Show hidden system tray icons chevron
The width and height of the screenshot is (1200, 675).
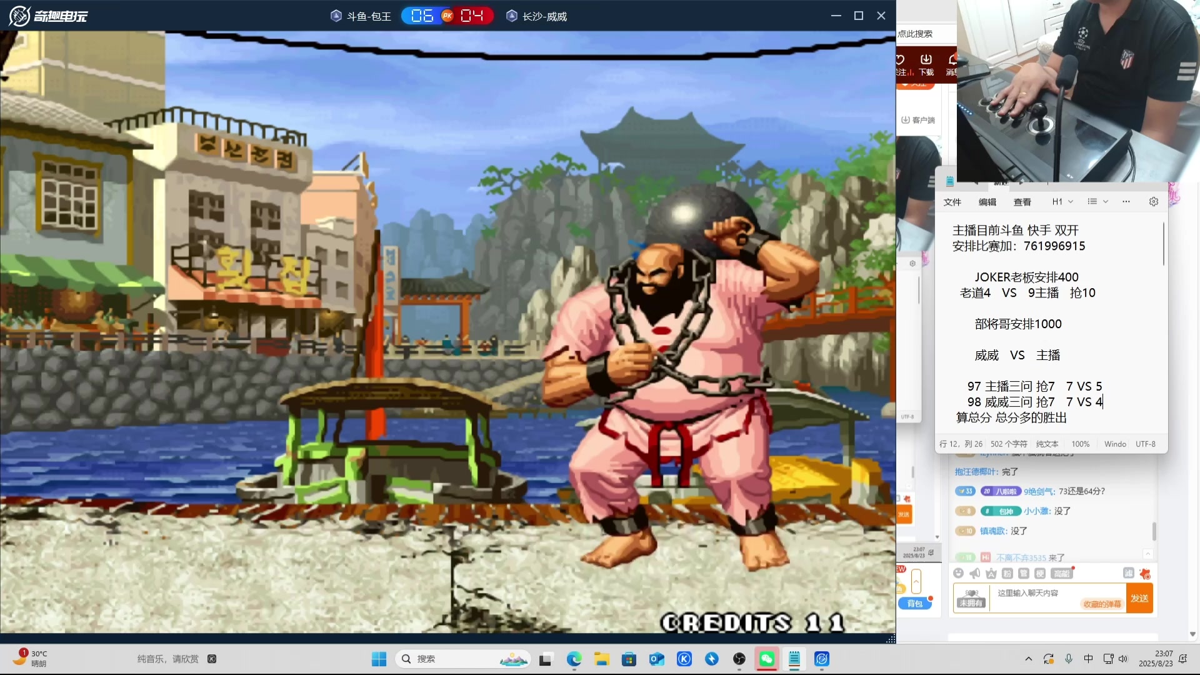tap(1029, 659)
